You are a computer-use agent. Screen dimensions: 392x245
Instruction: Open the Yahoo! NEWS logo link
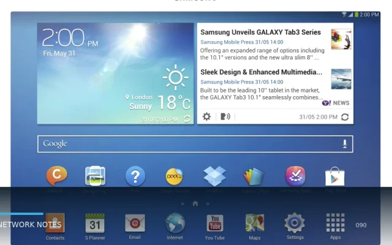tap(336, 103)
